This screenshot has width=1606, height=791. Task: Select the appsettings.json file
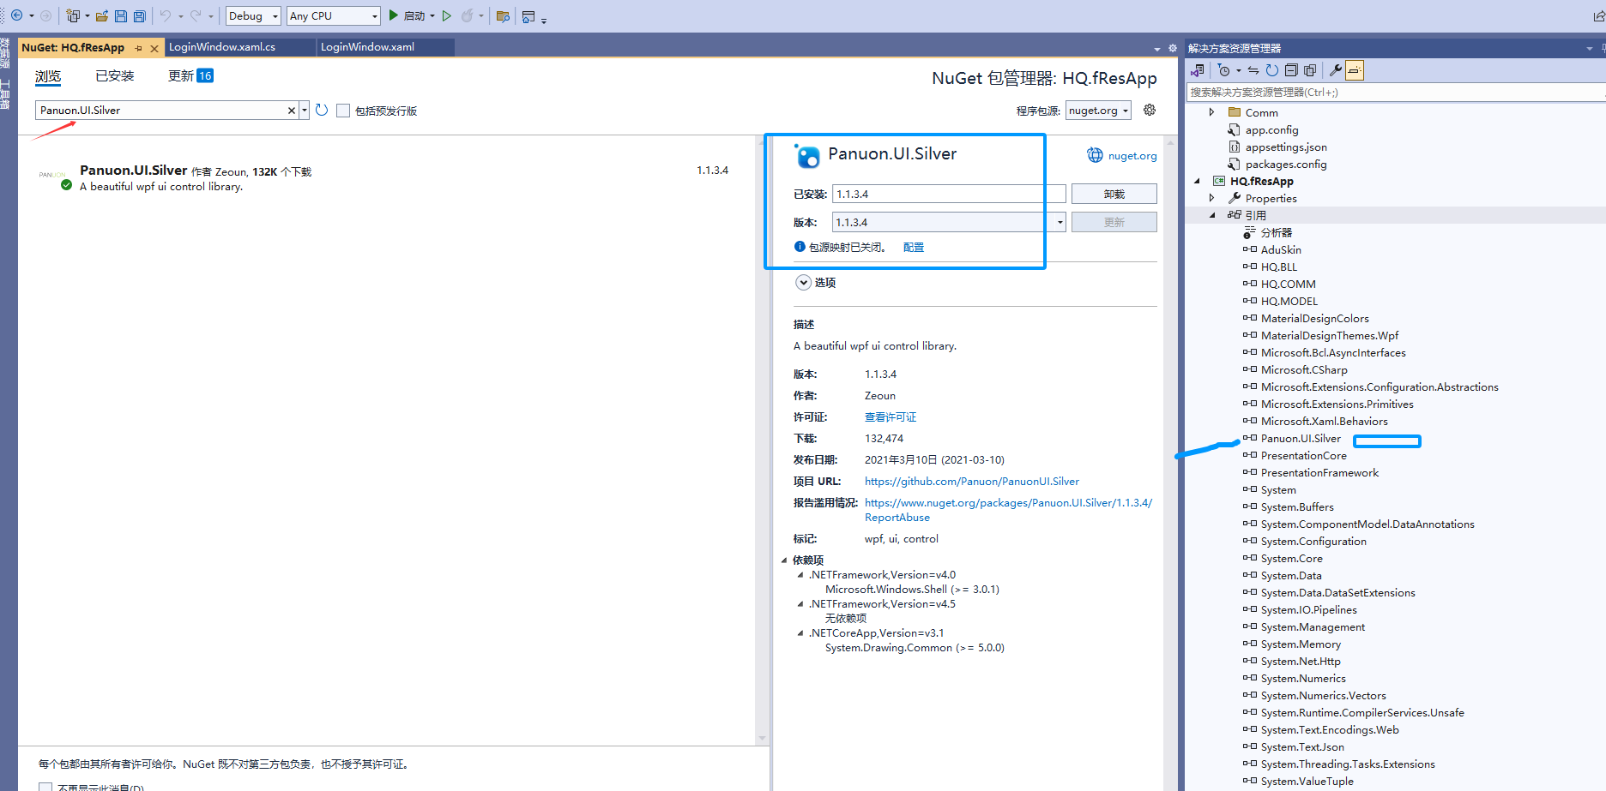[x=1286, y=147]
